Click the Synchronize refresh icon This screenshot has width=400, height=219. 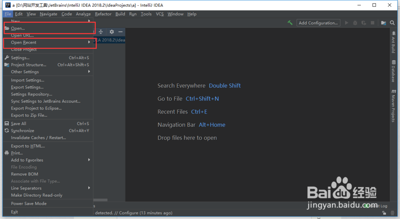[x=7, y=131]
